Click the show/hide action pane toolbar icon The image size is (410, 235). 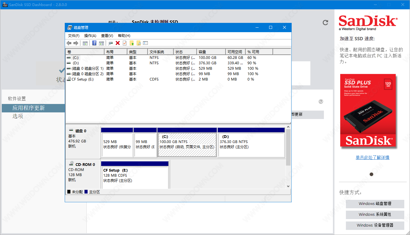(x=101, y=43)
